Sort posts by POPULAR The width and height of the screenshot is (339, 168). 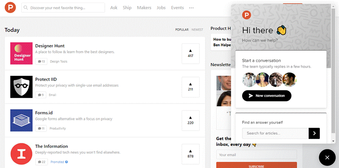click(x=182, y=30)
